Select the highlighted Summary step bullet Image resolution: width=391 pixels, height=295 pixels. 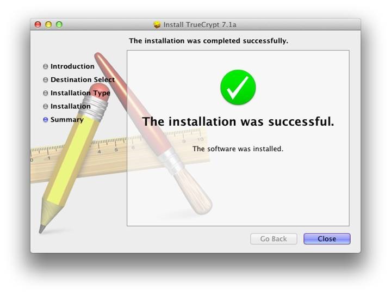pos(45,120)
